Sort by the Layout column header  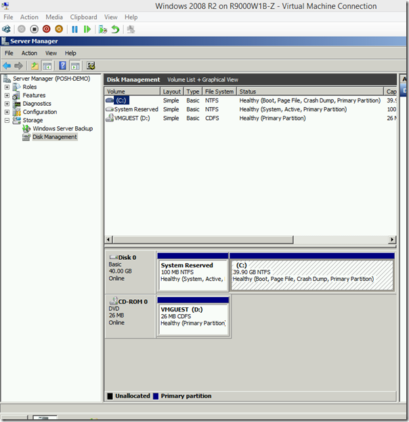pyautogui.click(x=172, y=92)
